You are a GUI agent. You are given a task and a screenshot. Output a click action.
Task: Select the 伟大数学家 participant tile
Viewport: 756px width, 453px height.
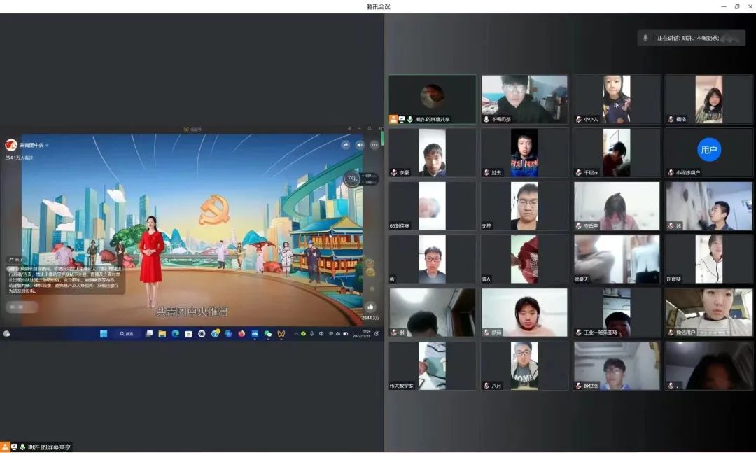[433, 365]
